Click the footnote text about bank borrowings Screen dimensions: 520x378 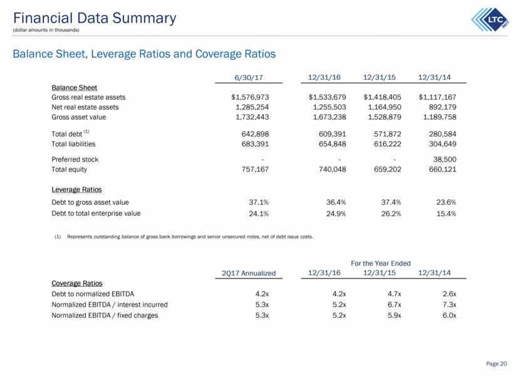tap(190, 237)
